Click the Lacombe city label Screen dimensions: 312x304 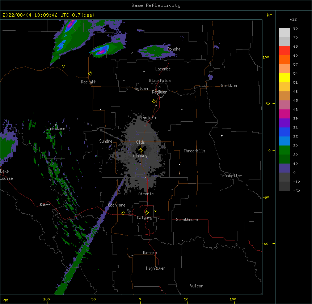pos(163,69)
